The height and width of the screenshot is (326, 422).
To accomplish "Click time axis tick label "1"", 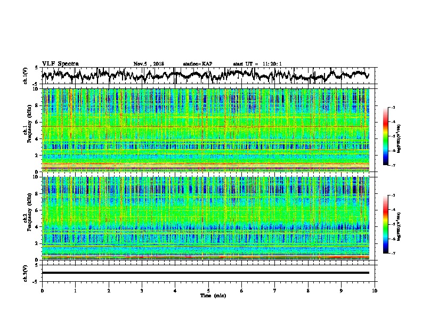I will click(75, 291).
